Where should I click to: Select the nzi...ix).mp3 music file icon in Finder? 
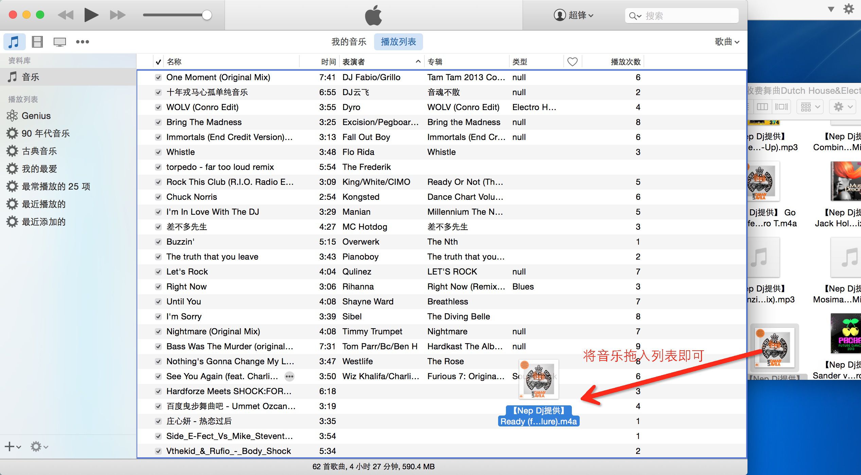point(763,258)
